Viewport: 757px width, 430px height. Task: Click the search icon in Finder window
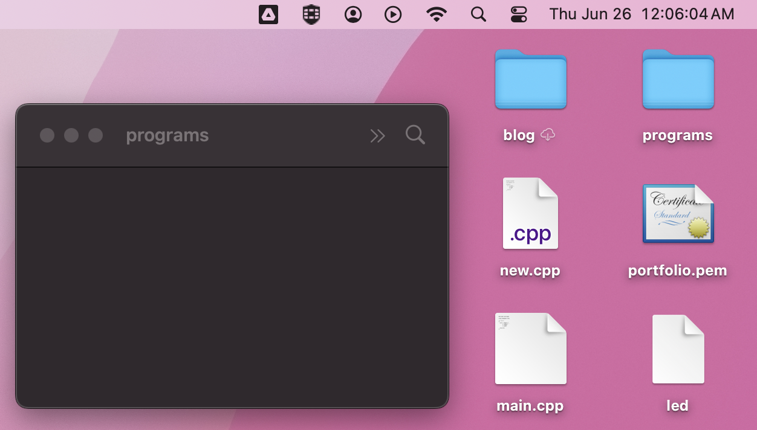(x=415, y=135)
